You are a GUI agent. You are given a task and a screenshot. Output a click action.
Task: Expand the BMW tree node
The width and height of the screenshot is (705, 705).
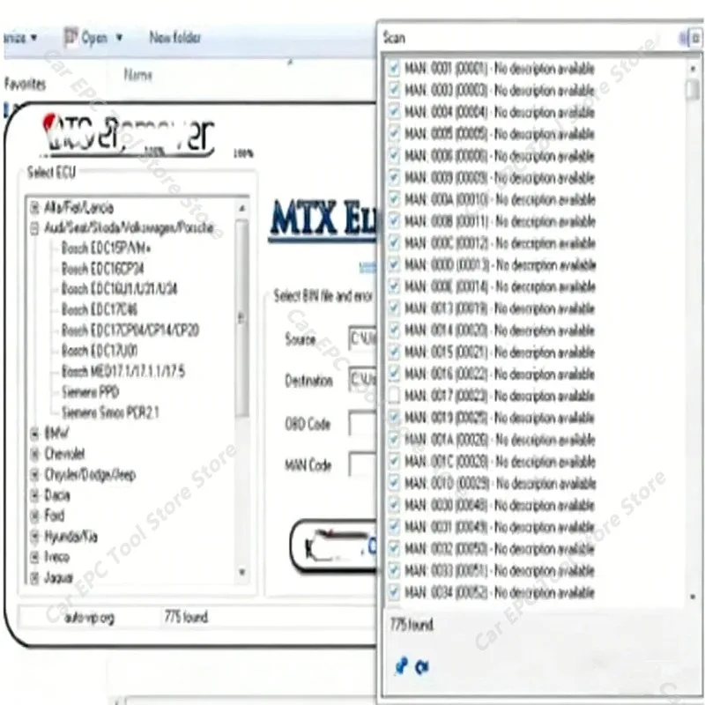click(34, 434)
